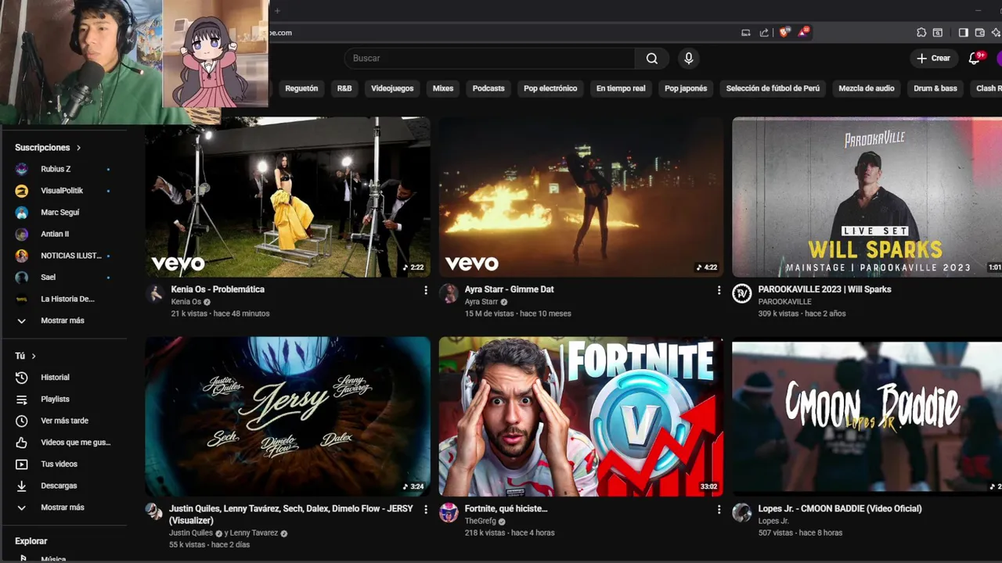Expand Mostrar más under subscriptions

coord(63,321)
